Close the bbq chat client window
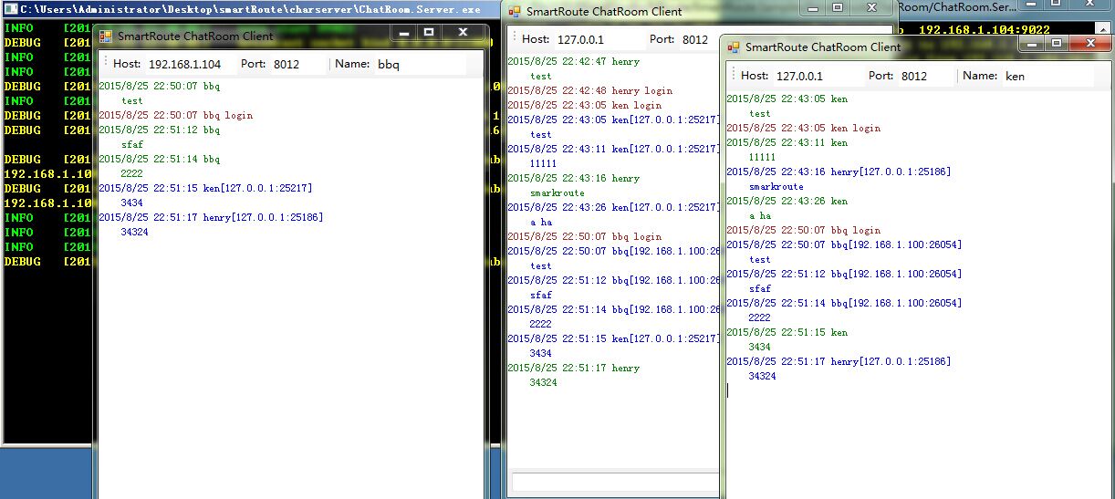The image size is (1115, 499). 463,32
